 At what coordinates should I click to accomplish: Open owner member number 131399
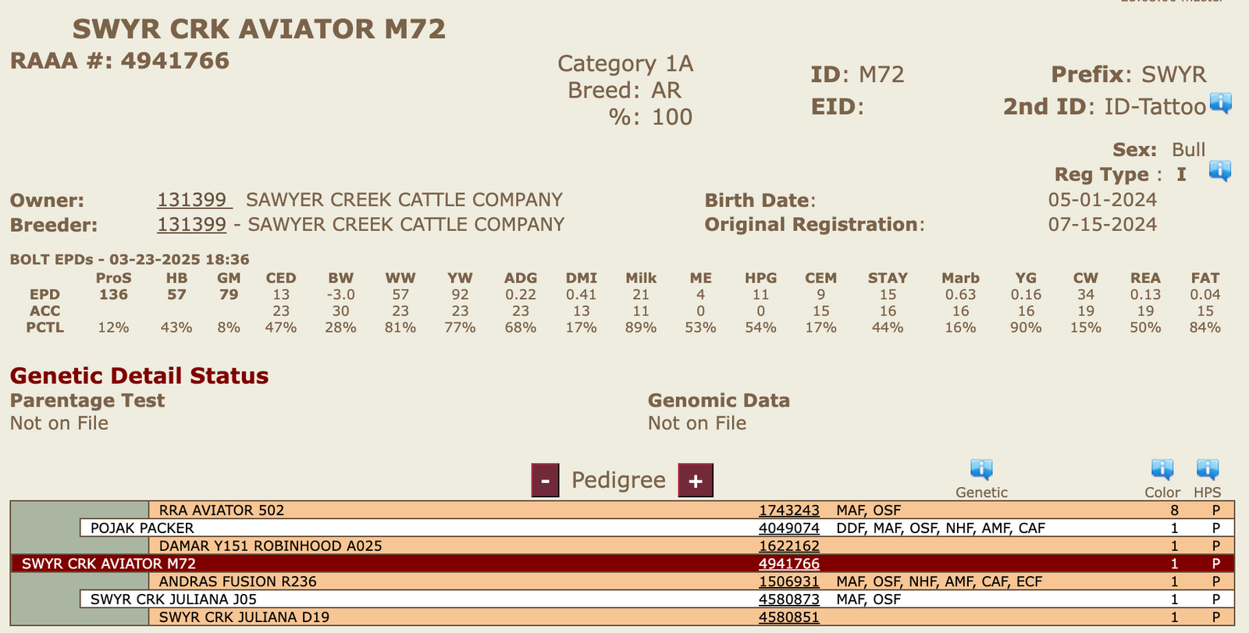pyautogui.click(x=192, y=201)
